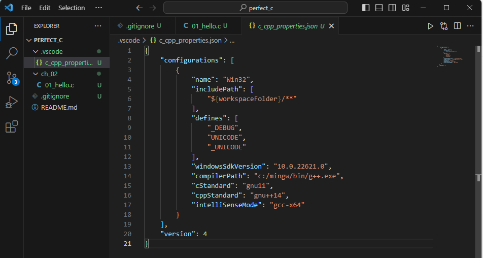
Task: Open the Search view in activity bar
Action: click(x=12, y=53)
